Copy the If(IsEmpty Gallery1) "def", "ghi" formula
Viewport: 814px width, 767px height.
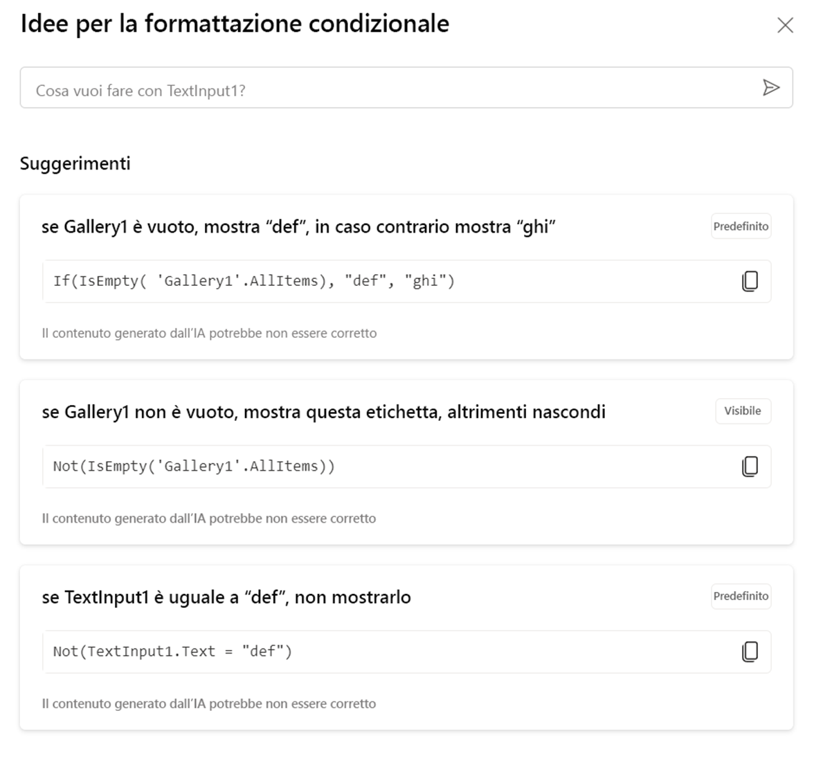(750, 281)
